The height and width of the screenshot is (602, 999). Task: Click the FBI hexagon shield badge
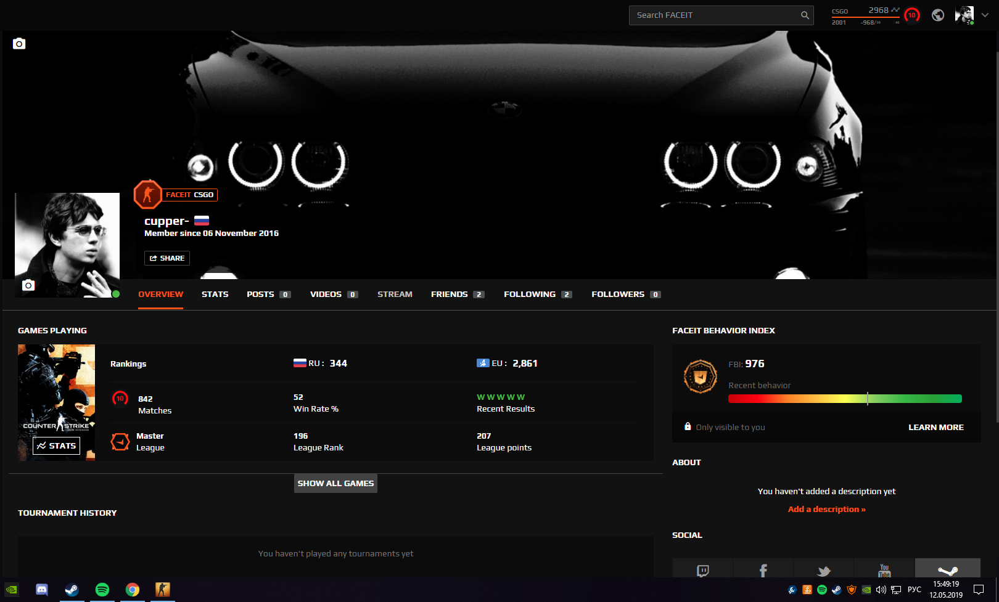(701, 376)
